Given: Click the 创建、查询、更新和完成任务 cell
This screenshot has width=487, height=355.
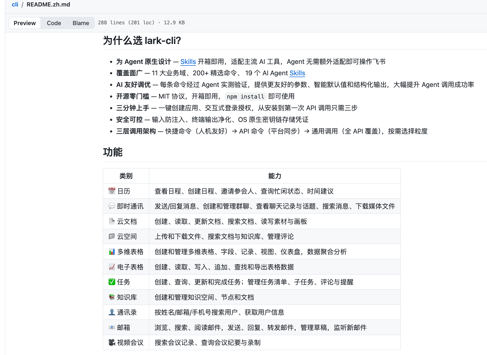Looking at the screenshot, I should click(x=275, y=282).
